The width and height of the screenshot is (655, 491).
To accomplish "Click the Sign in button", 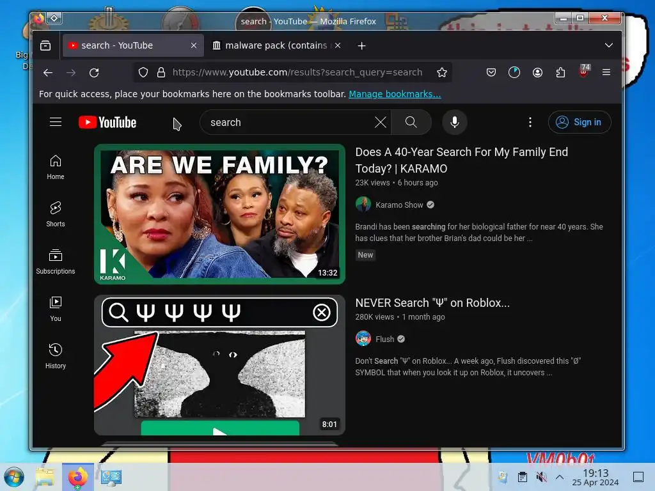I will 580,122.
